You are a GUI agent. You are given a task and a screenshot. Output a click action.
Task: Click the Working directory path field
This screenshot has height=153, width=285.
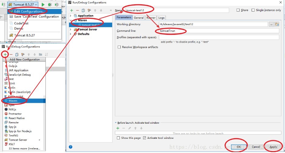pyautogui.click(x=213, y=24)
